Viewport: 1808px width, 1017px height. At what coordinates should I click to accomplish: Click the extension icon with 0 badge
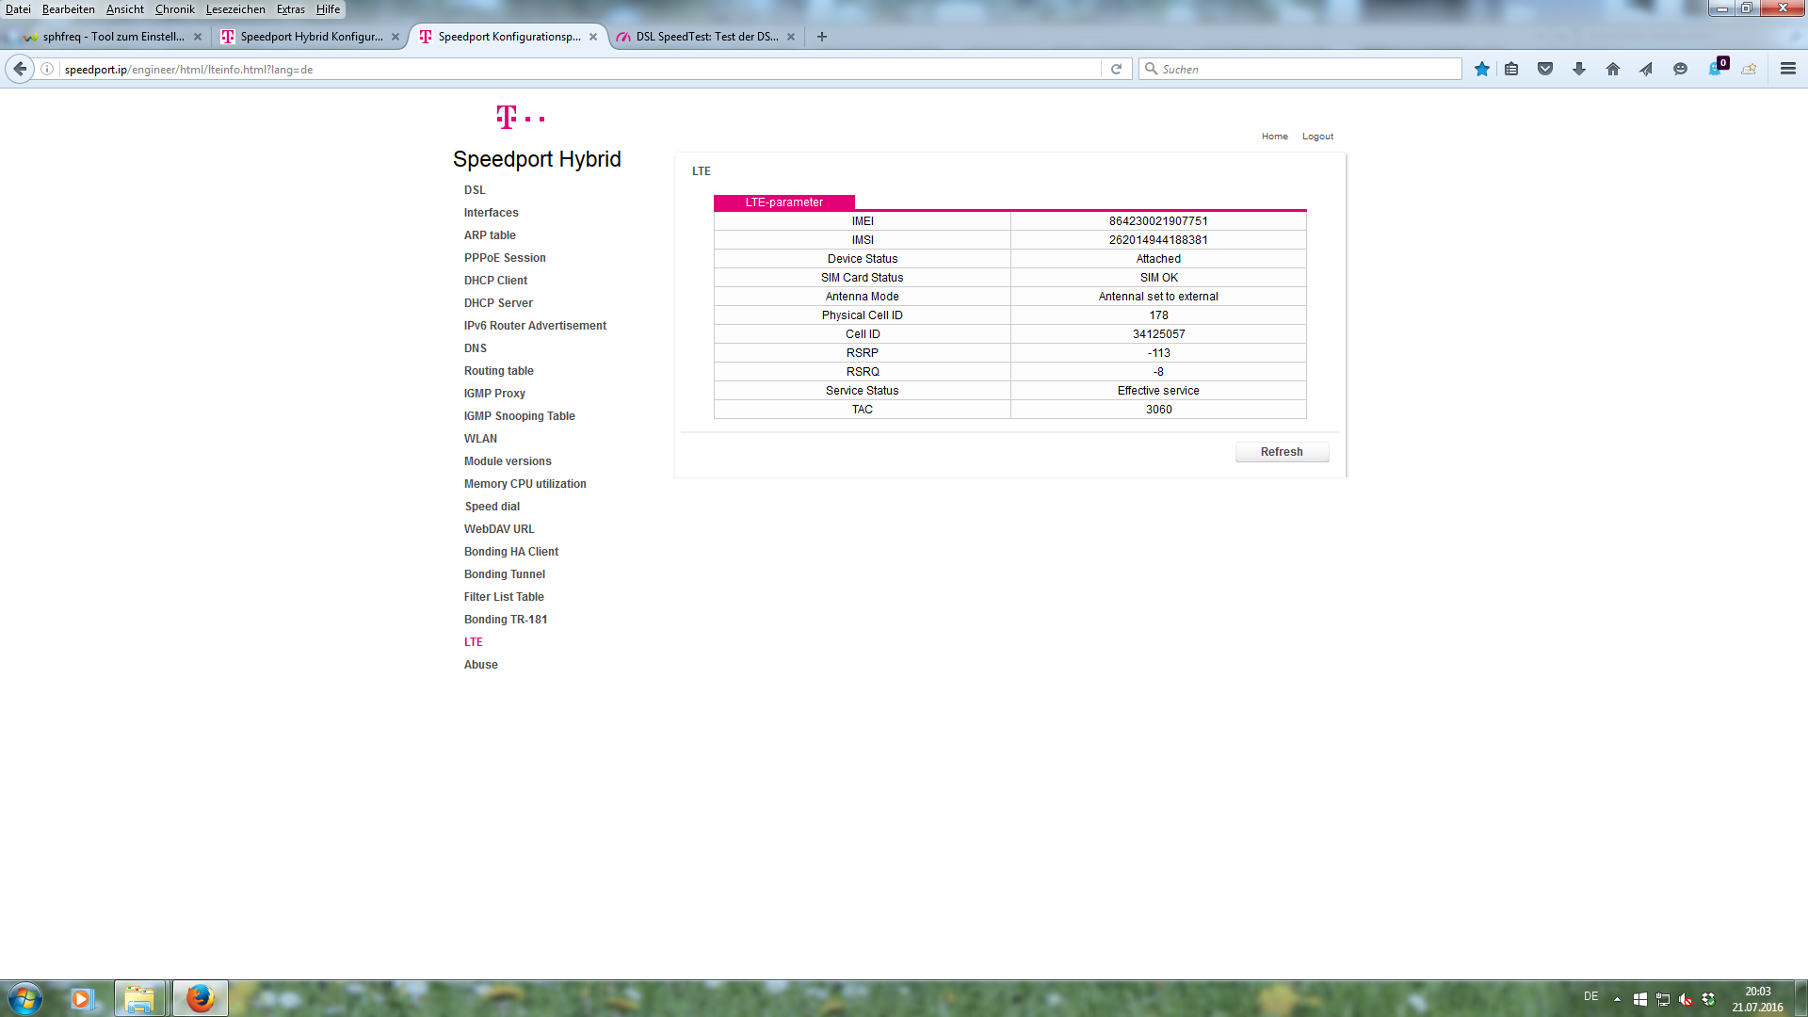point(1717,68)
